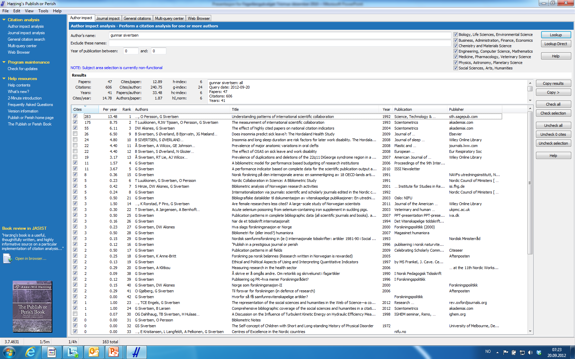The height and width of the screenshot is (359, 575).
Task: Click the starting publication year field
Action: pos(131,51)
